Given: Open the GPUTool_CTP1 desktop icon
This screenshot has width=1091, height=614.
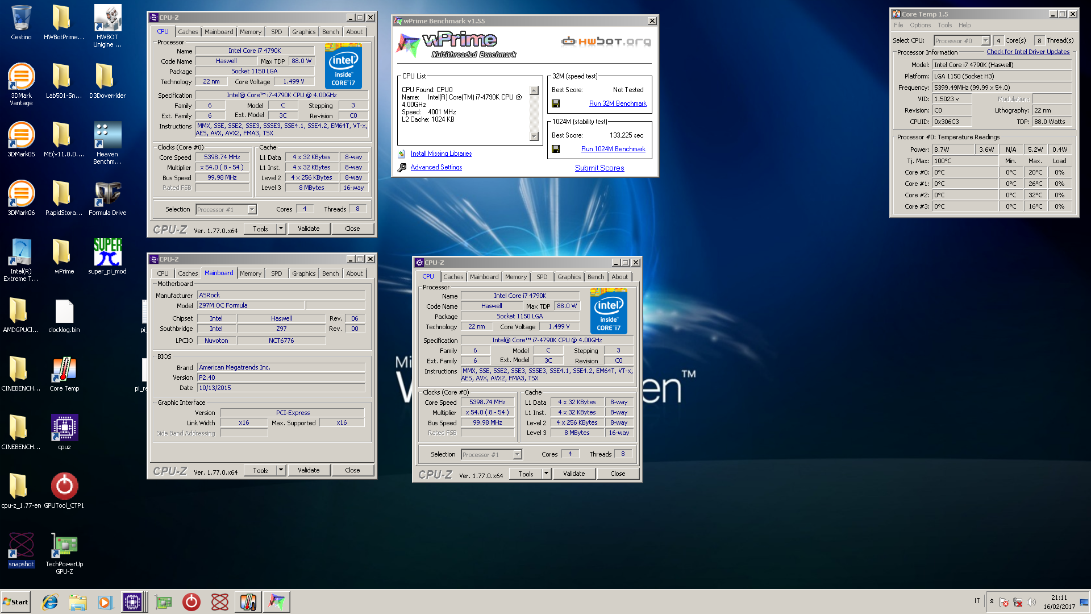Looking at the screenshot, I should pos(64,491).
